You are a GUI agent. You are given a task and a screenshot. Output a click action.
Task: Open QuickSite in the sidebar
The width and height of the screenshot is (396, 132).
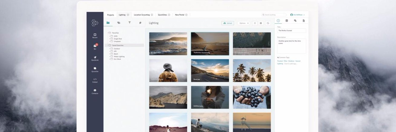(x=95, y=69)
